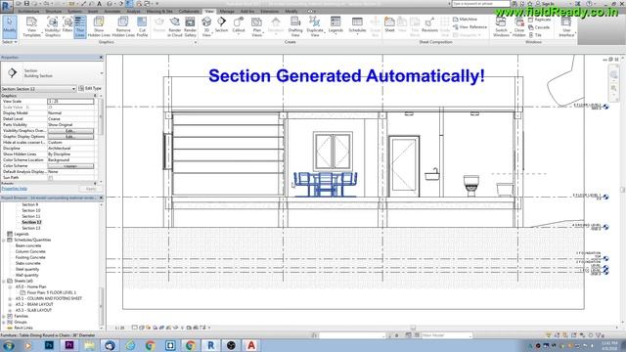626x352 pixels.
Task: Close the Properties palette
Action: pos(101,58)
